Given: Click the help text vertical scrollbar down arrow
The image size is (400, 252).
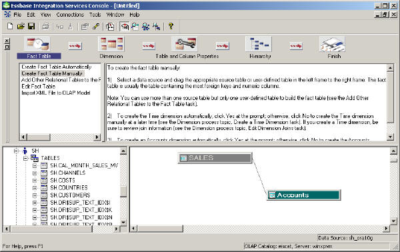Looking at the screenshot, I should coord(390,137).
